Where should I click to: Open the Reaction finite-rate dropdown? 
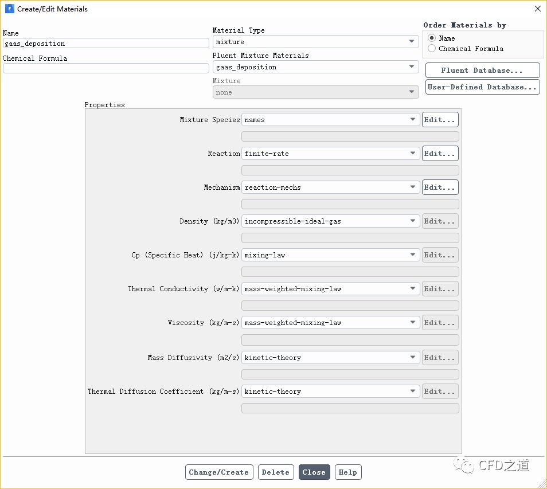[x=330, y=154]
